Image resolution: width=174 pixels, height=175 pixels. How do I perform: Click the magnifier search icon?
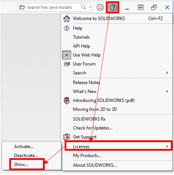[x=84, y=7]
